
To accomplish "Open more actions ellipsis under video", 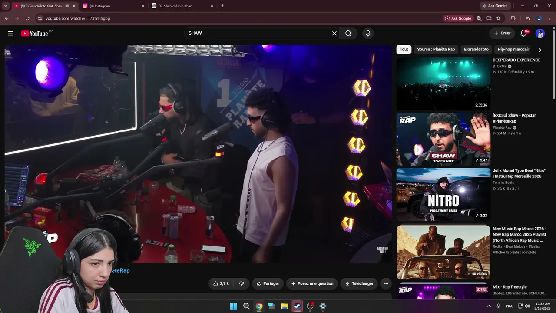I will point(386,283).
